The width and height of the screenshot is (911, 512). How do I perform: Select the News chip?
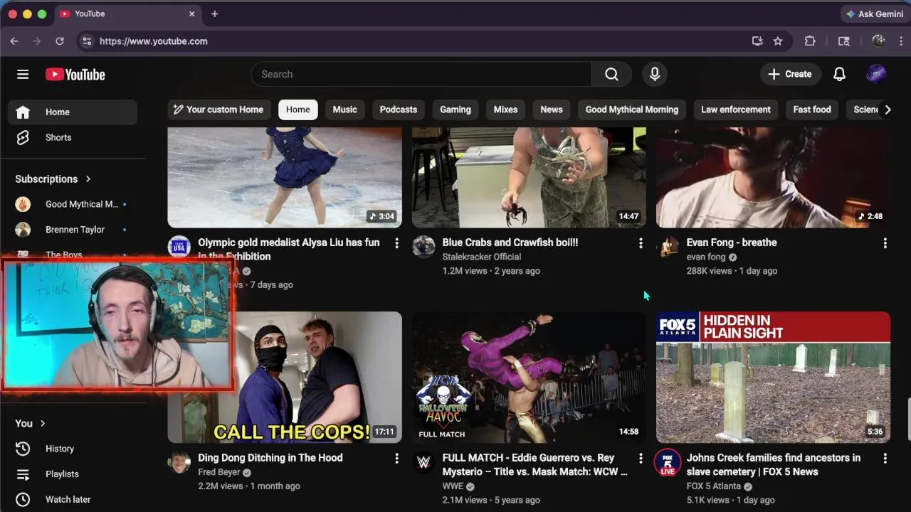[x=552, y=110]
